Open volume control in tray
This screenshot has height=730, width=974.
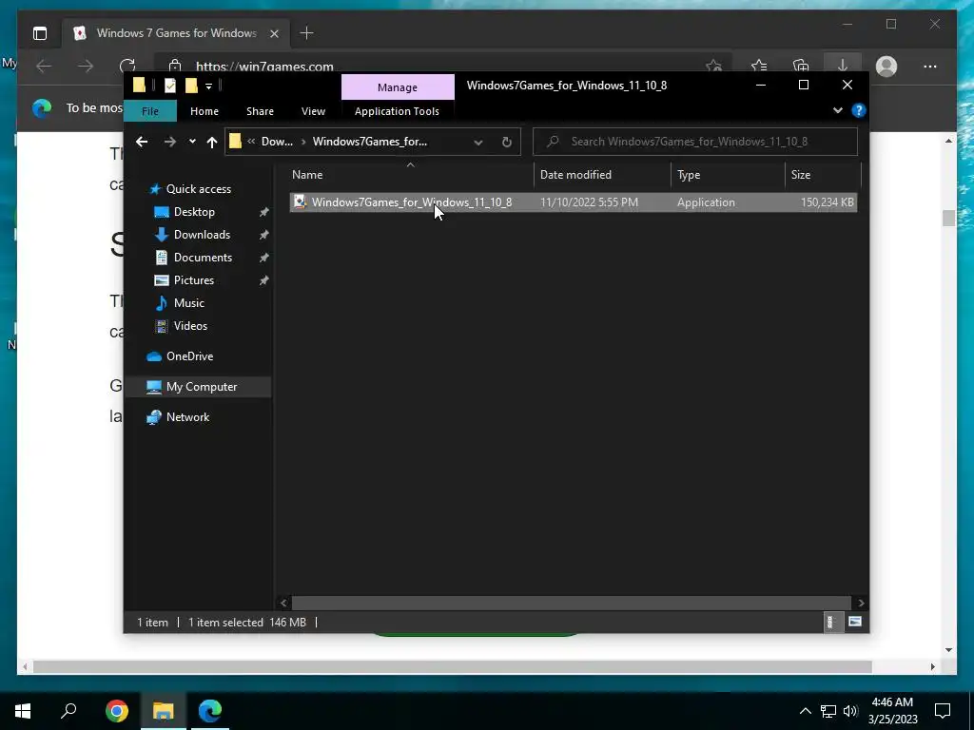tap(850, 711)
